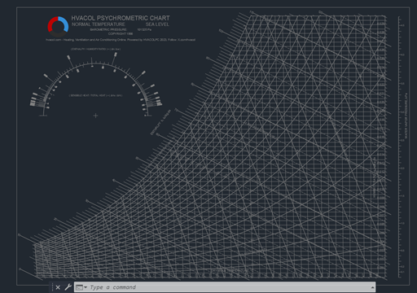Open command line customization via the wrench icon
The width and height of the screenshot is (417, 293).
pos(68,287)
